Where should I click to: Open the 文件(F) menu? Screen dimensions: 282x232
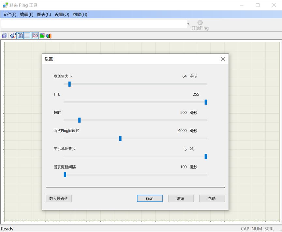click(x=9, y=14)
